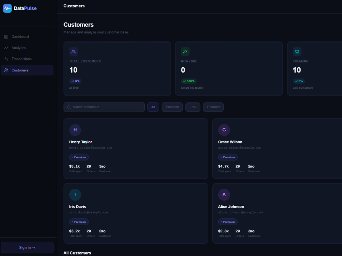Click the name Alice Johnson
Screen dimensions: 342x256
click(231, 207)
